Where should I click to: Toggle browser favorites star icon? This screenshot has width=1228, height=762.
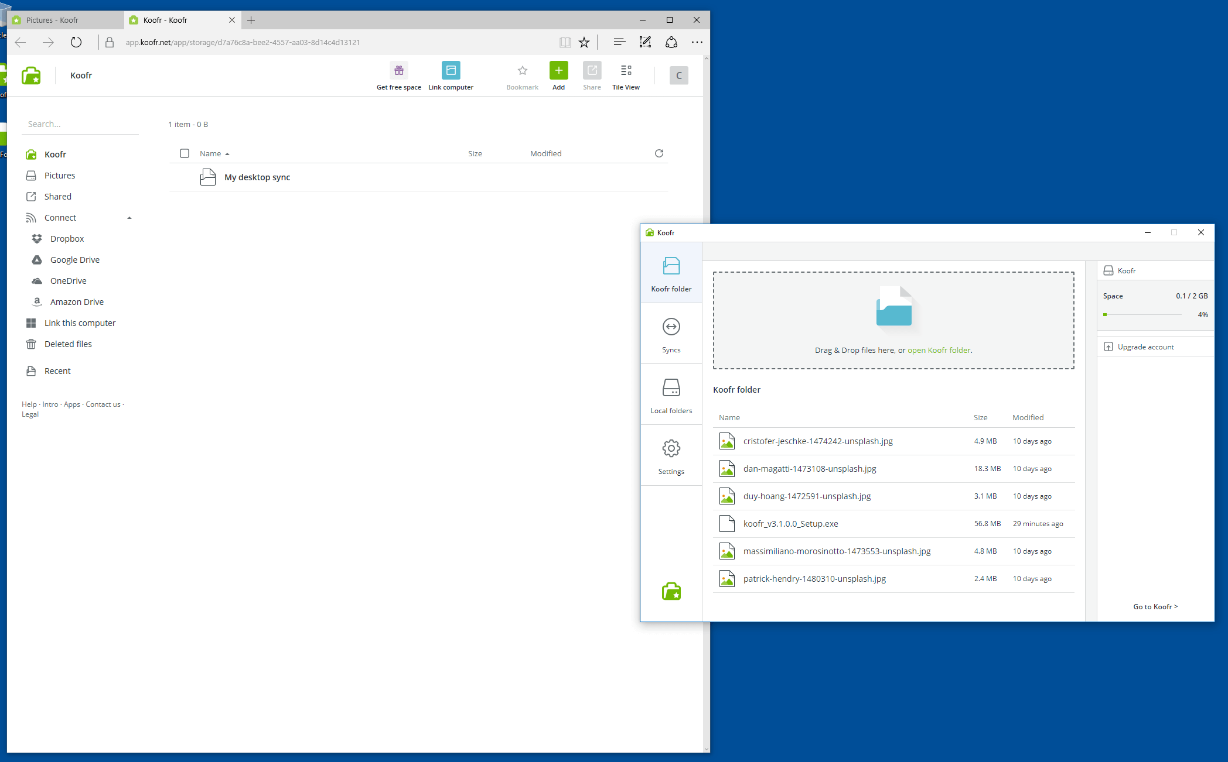[x=584, y=42]
